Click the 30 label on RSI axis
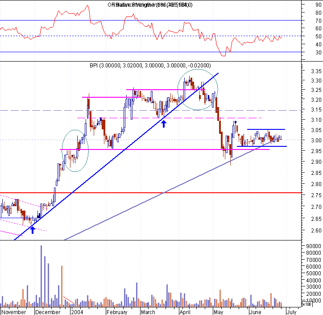Viewport: 323px width, 315px height. click(x=319, y=53)
